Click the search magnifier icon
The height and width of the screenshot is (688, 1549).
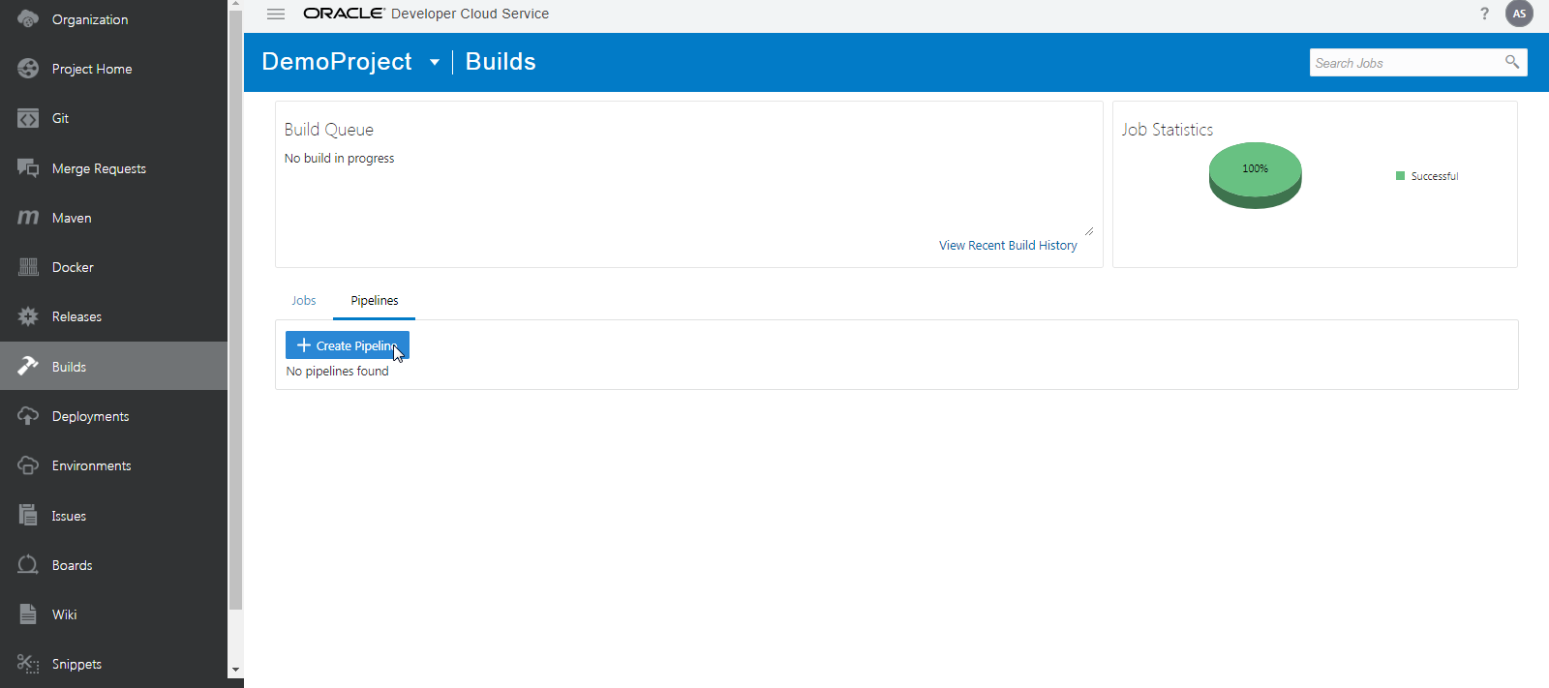coord(1512,62)
